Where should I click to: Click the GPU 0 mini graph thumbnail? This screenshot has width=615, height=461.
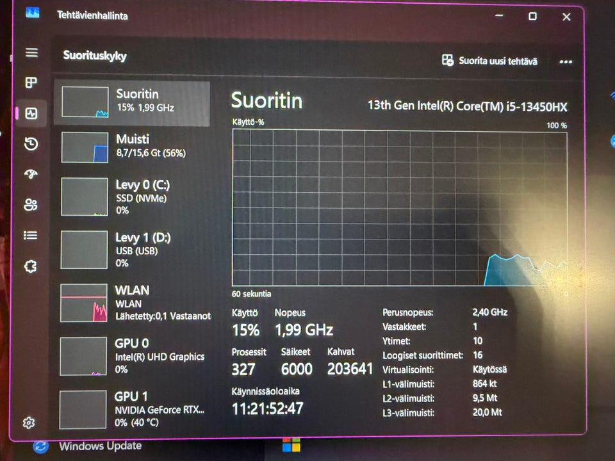(x=83, y=357)
